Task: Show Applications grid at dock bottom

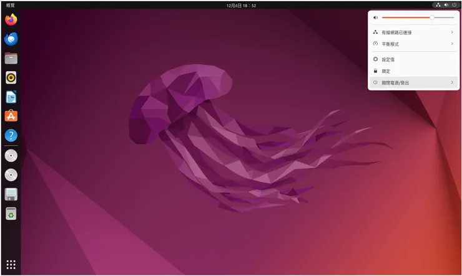Action: tap(11, 264)
